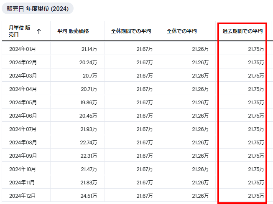The height and width of the screenshot is (204, 273).
Task: Select the 月単位 販売日 column header
Action: pos(20,31)
